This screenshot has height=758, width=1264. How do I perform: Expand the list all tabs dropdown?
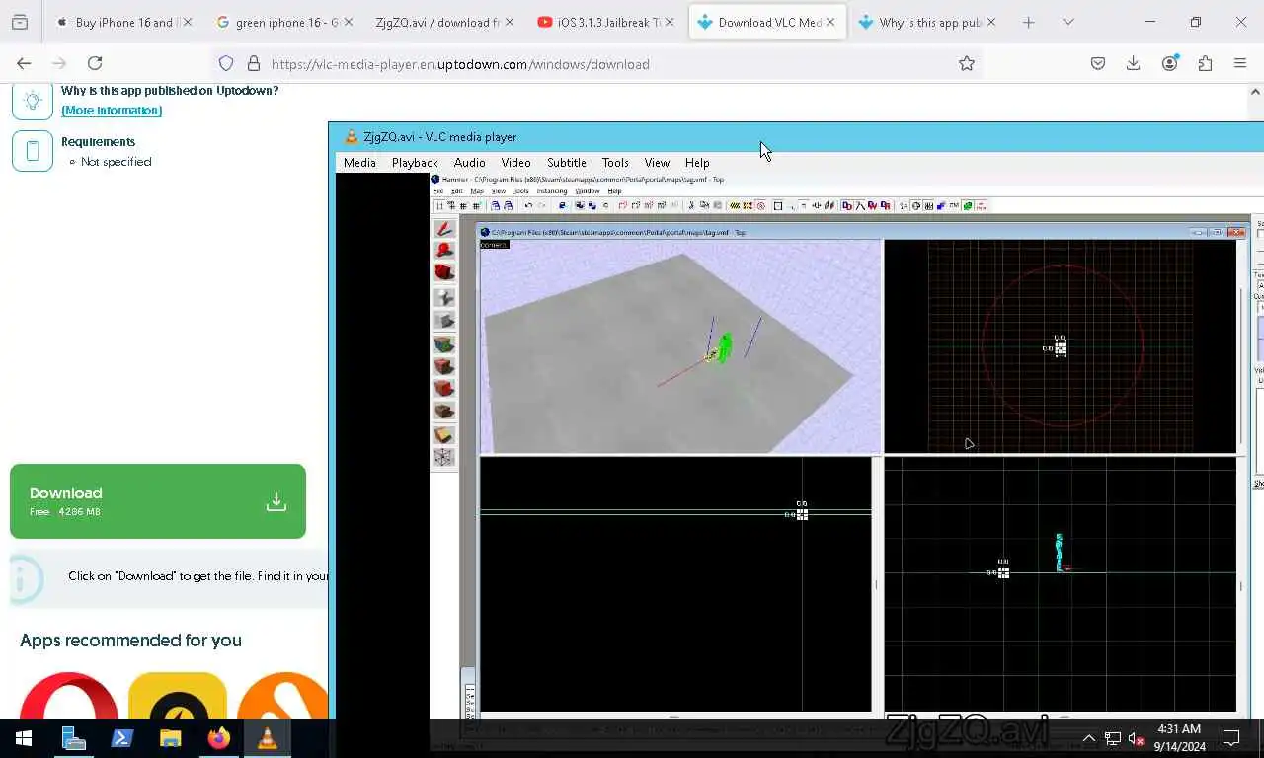pyautogui.click(x=1068, y=22)
